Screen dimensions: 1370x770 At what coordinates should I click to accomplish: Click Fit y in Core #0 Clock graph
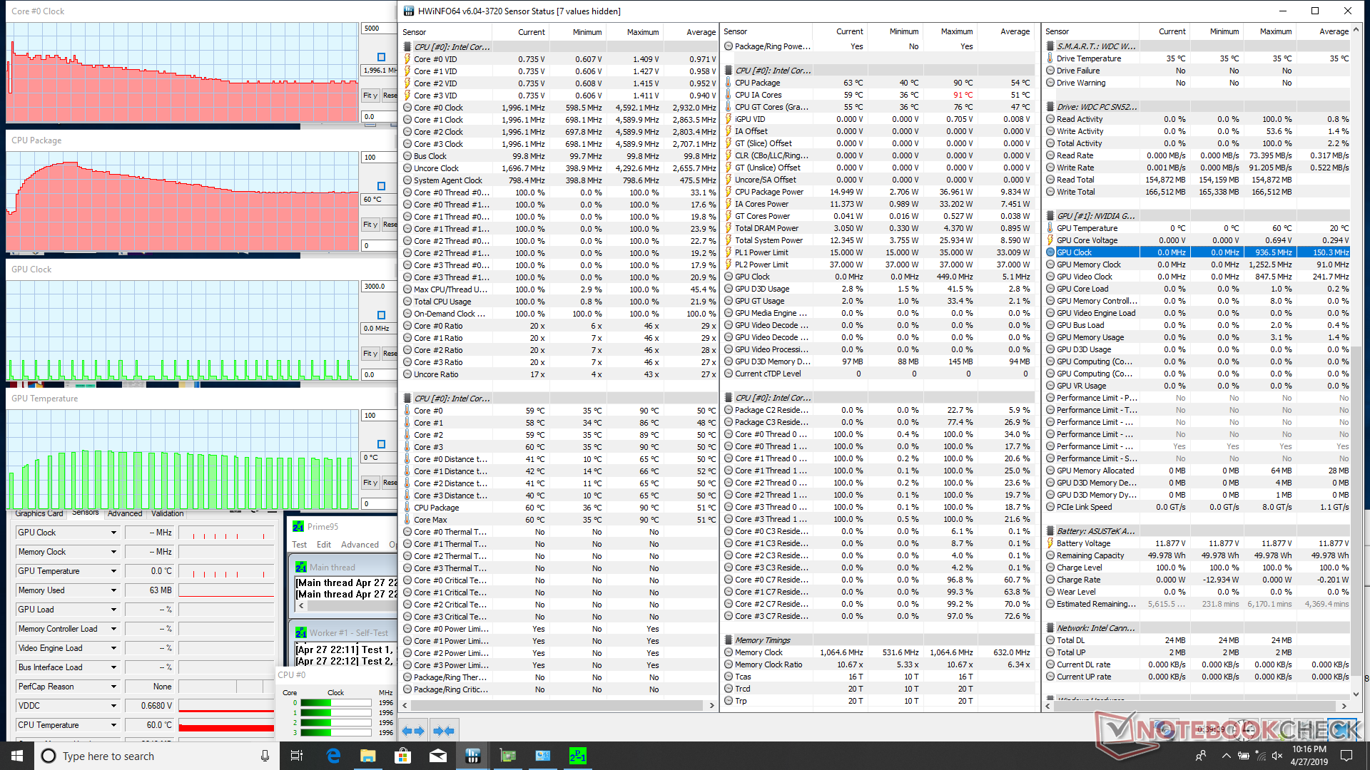[x=370, y=95]
